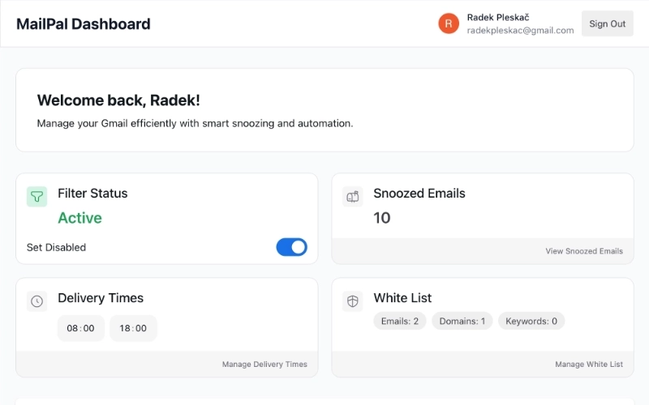The width and height of the screenshot is (649, 405).
Task: Click the Filter Status funnel icon
Action: pyautogui.click(x=37, y=197)
